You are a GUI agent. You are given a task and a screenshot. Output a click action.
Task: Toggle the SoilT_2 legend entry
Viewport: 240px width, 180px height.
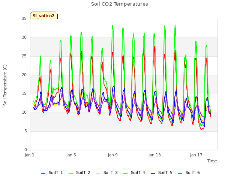click(x=79, y=172)
